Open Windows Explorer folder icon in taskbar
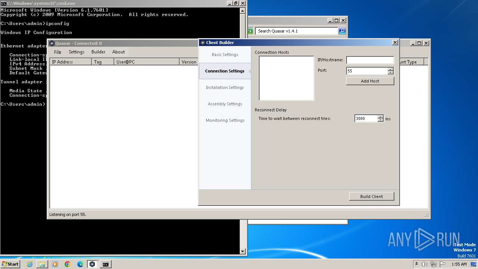Screen dimensions: 478x269 pos(42,264)
